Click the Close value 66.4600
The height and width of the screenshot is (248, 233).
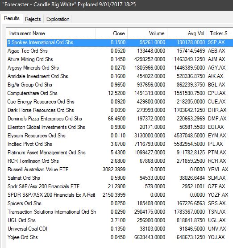pyautogui.click(x=116, y=119)
